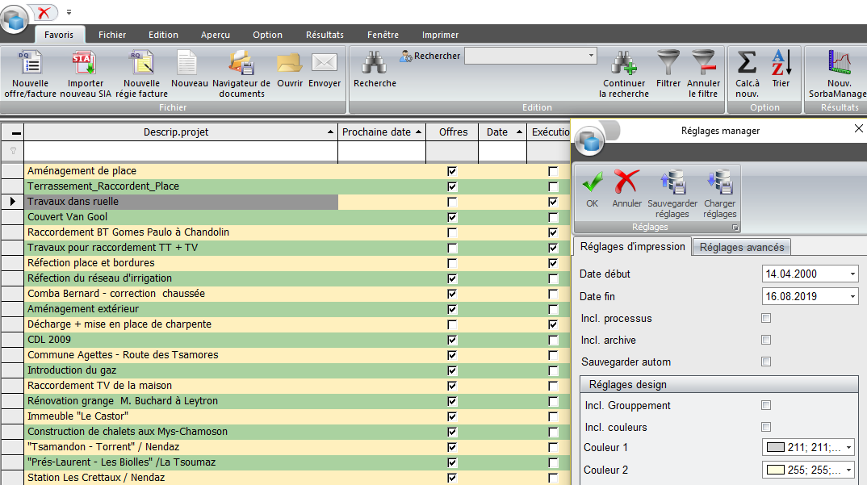Sort by Date column header
The height and width of the screenshot is (485, 867).
[502, 132]
